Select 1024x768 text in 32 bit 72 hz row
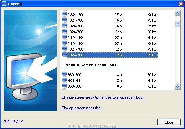This screenshot has width=185, height=129. (x=76, y=43)
